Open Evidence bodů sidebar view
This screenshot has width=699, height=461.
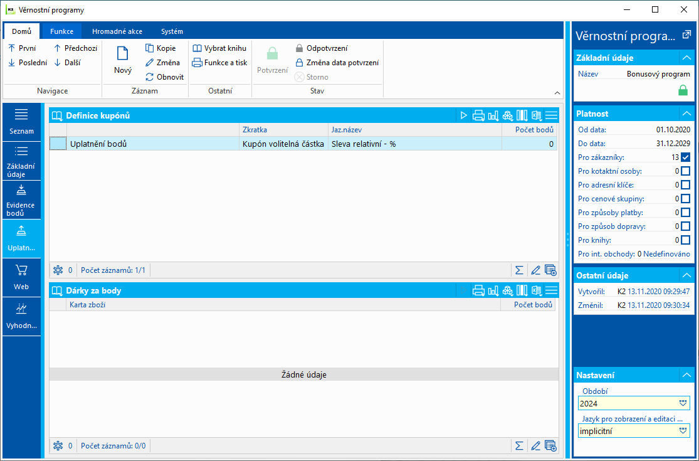(x=21, y=200)
